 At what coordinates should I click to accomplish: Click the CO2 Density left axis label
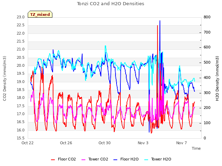5,79
